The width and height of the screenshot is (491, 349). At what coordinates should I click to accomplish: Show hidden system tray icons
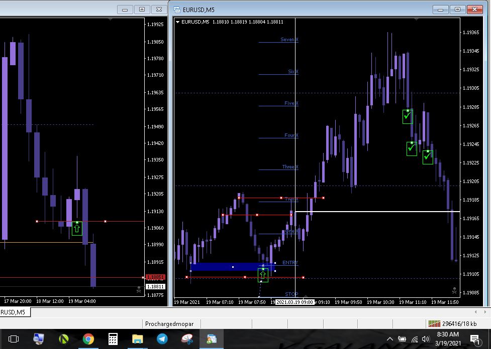(x=390, y=339)
